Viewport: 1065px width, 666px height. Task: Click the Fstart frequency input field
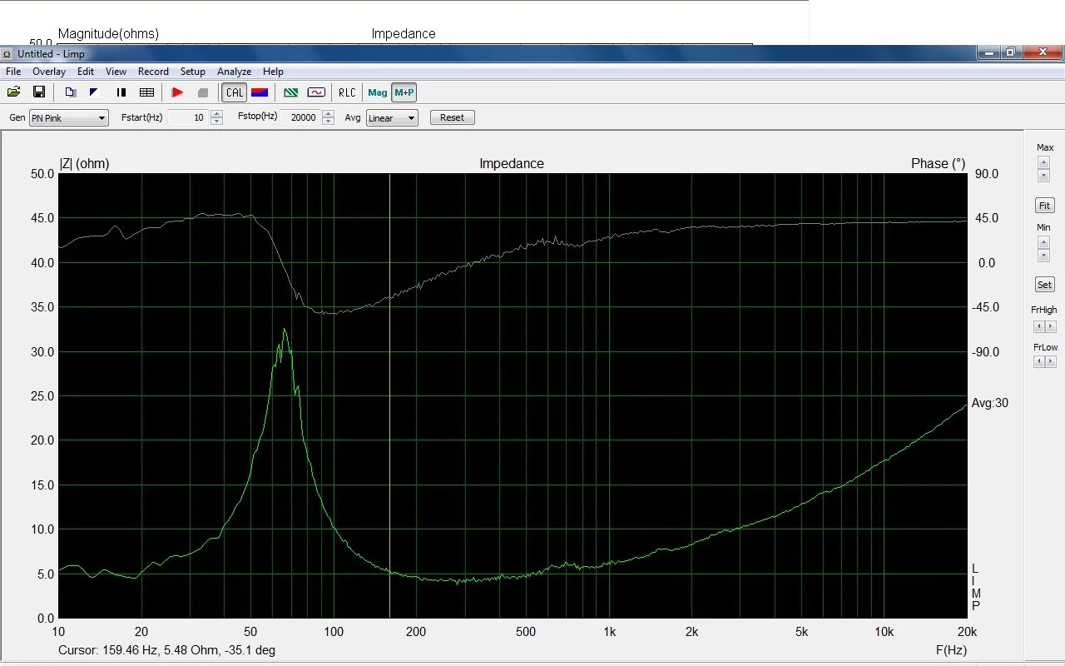tap(186, 118)
